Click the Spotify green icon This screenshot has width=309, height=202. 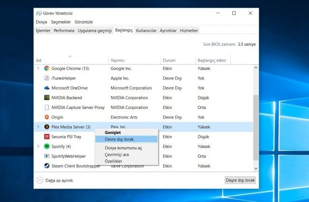(x=47, y=147)
